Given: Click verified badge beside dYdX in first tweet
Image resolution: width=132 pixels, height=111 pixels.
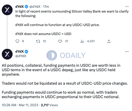Looking at the screenshot, I should click(x=26, y=7).
